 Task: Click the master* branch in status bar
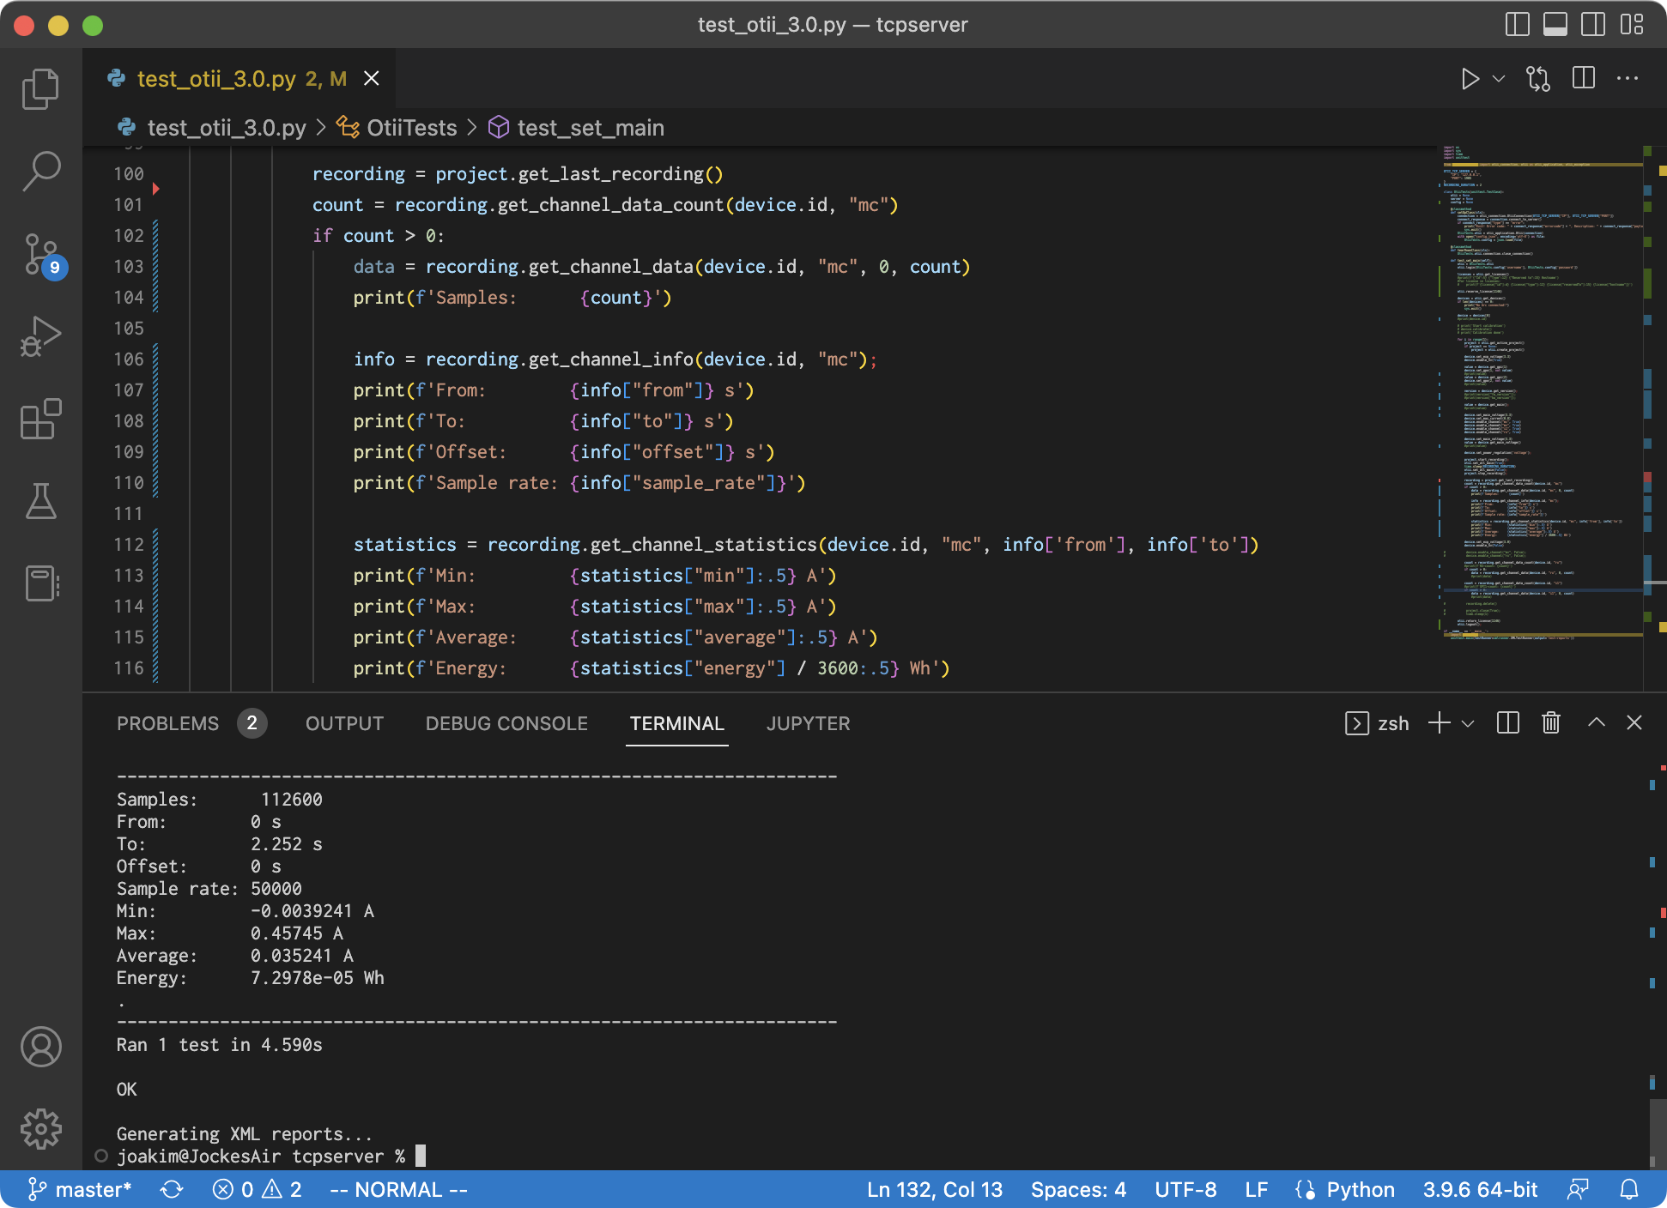point(80,1190)
